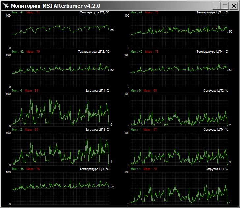Click the MSI Afterburner plane icon in title bar

point(6,6)
